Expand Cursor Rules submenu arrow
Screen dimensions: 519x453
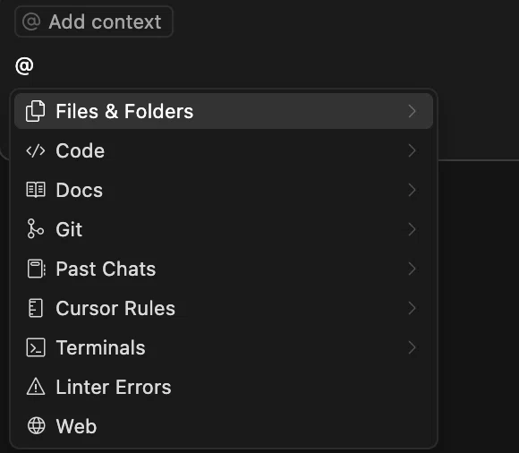point(412,308)
